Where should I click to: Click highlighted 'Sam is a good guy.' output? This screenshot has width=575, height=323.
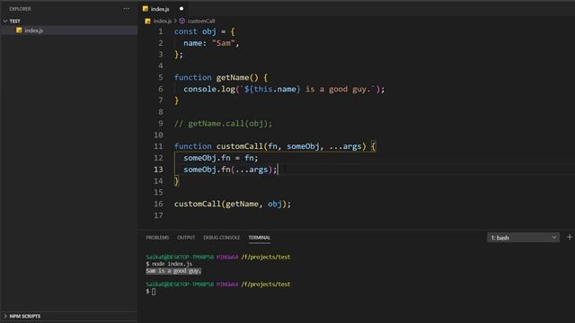173,271
